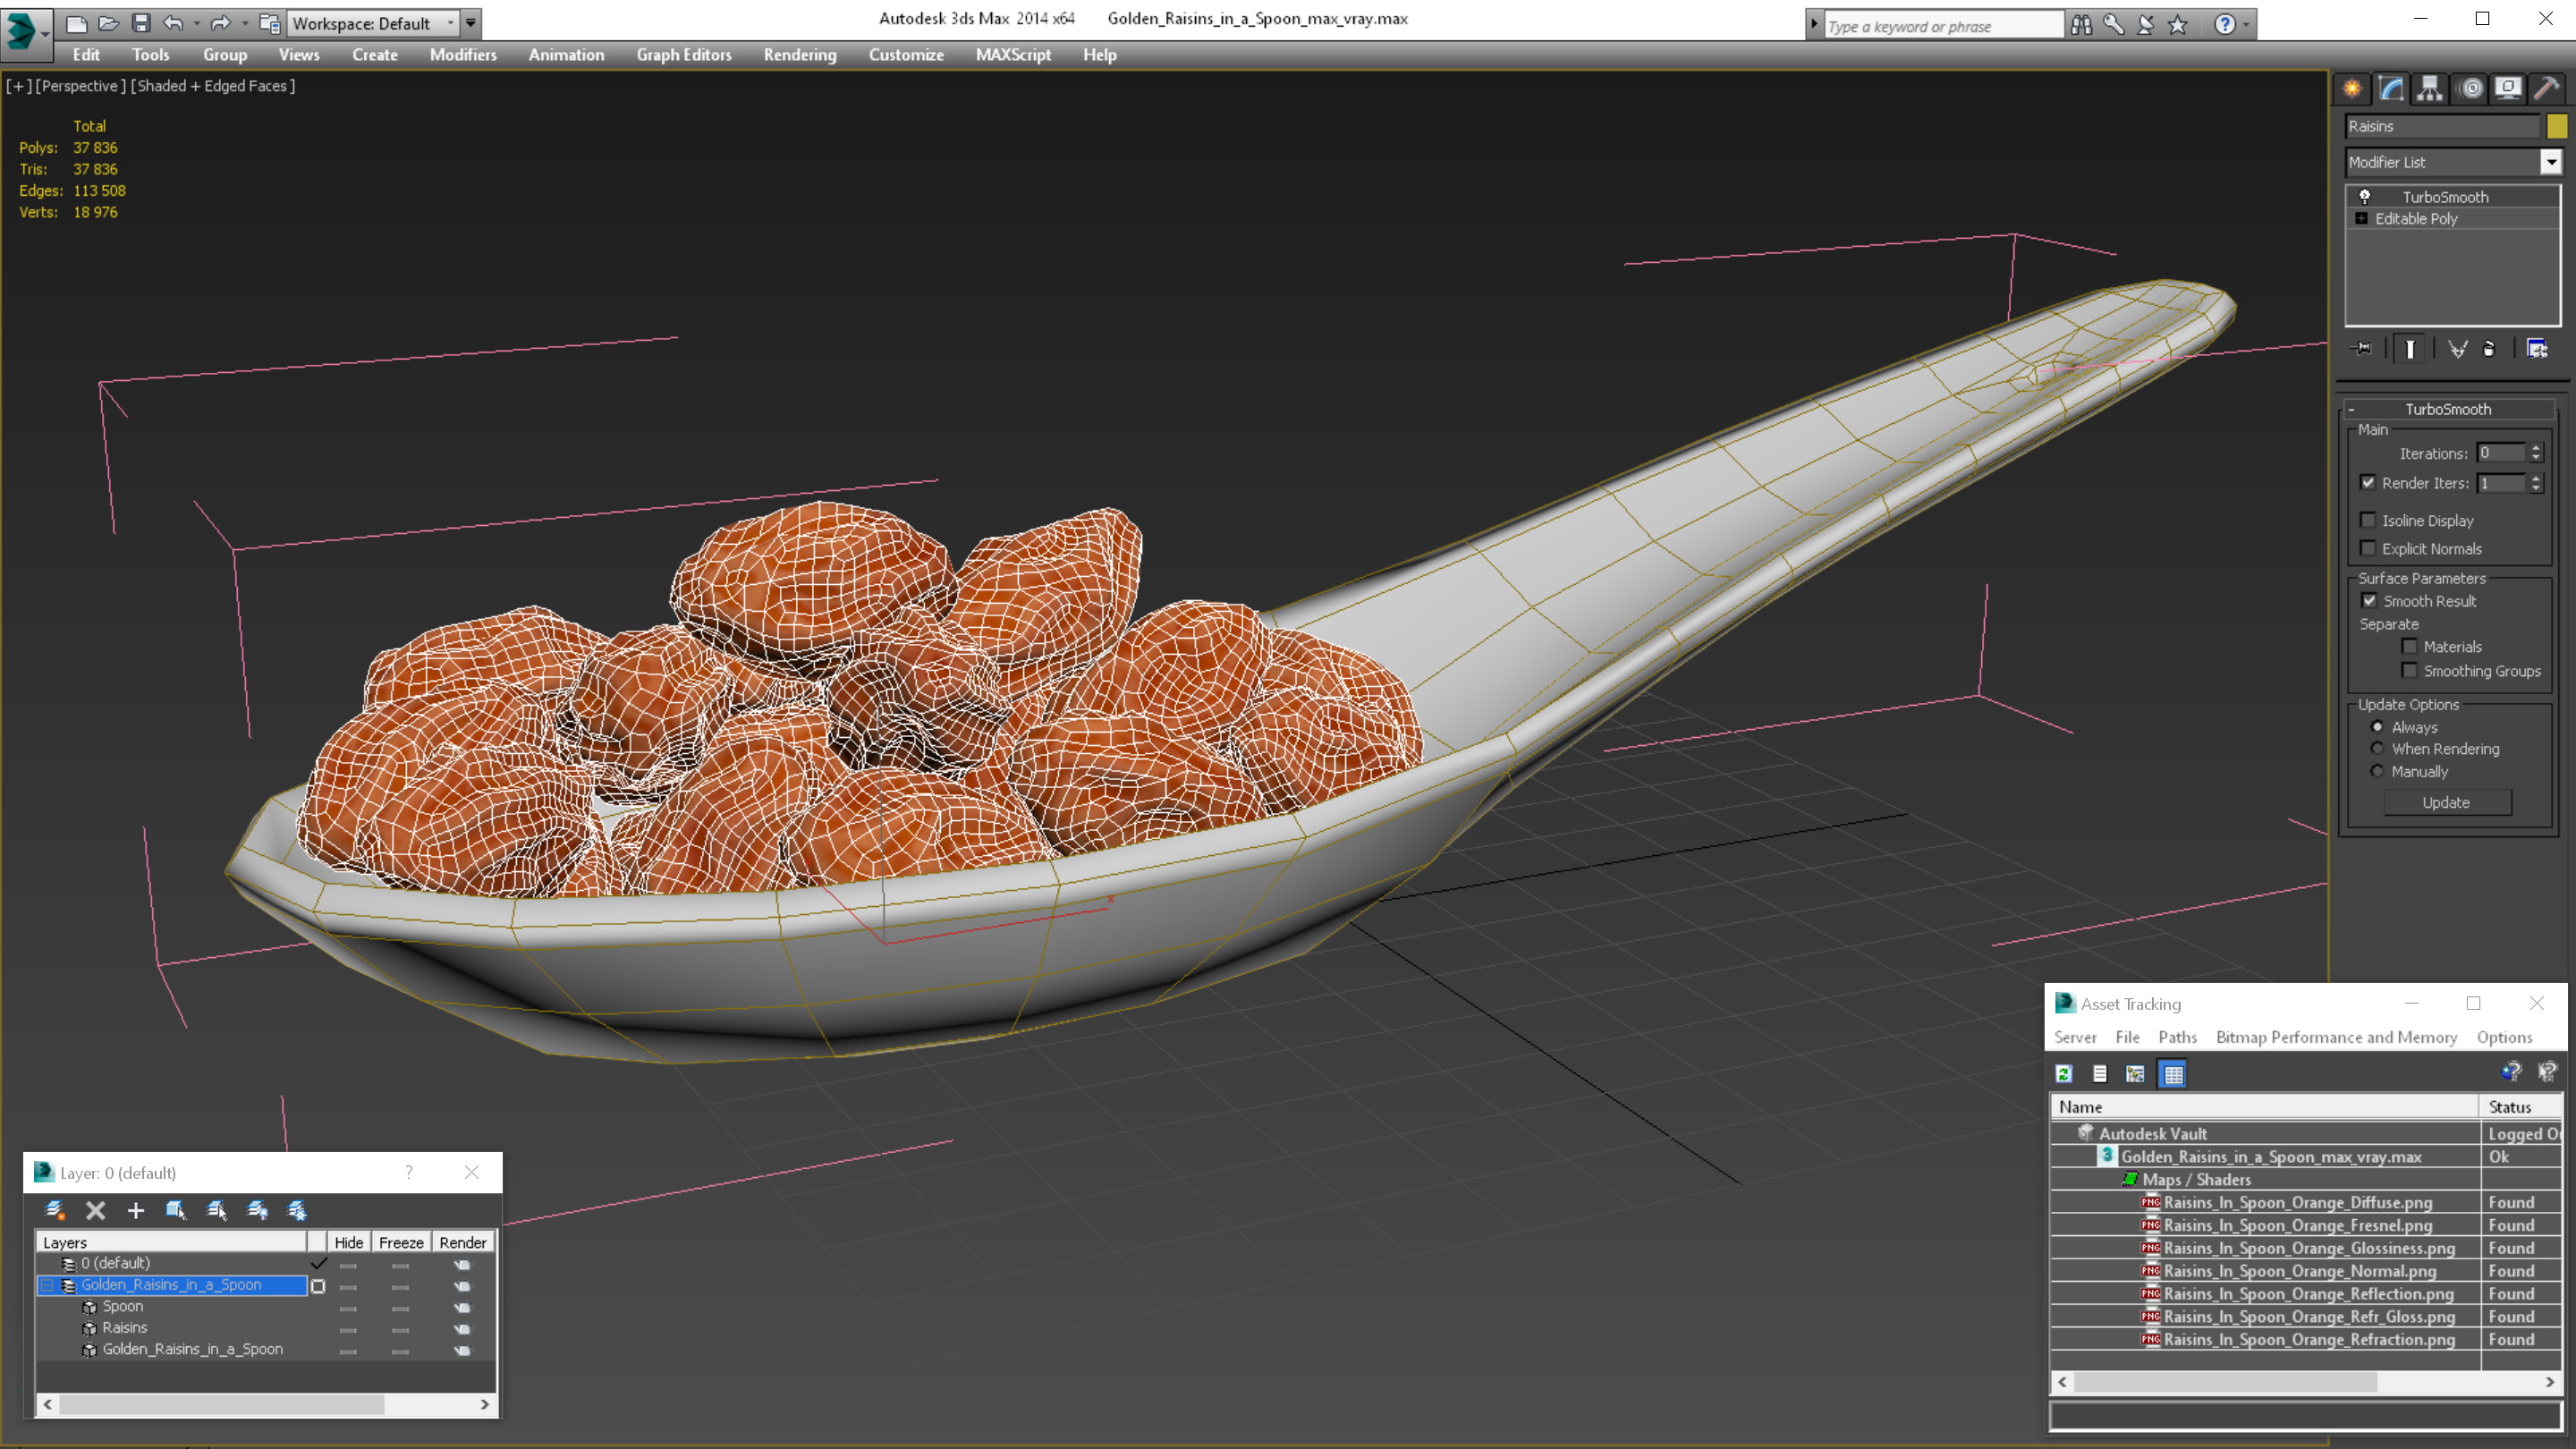Click the Configure Modifier Sets icon

point(2537,349)
